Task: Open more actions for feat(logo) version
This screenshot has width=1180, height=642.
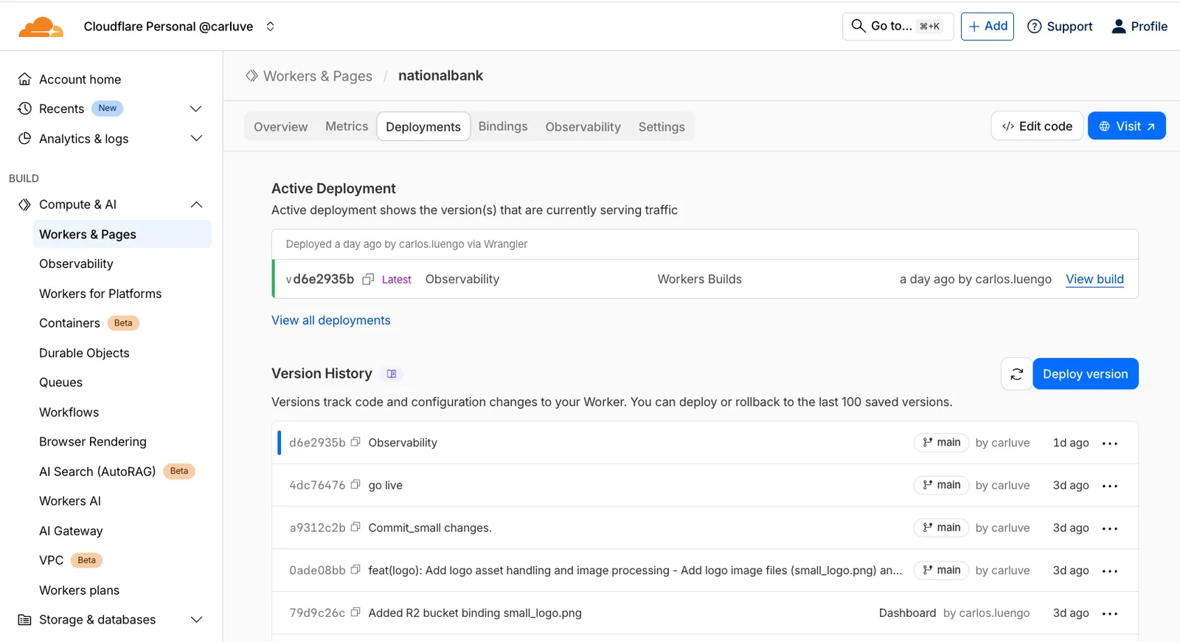Action: point(1110,571)
